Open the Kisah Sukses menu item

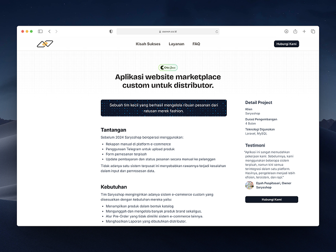[x=148, y=44]
